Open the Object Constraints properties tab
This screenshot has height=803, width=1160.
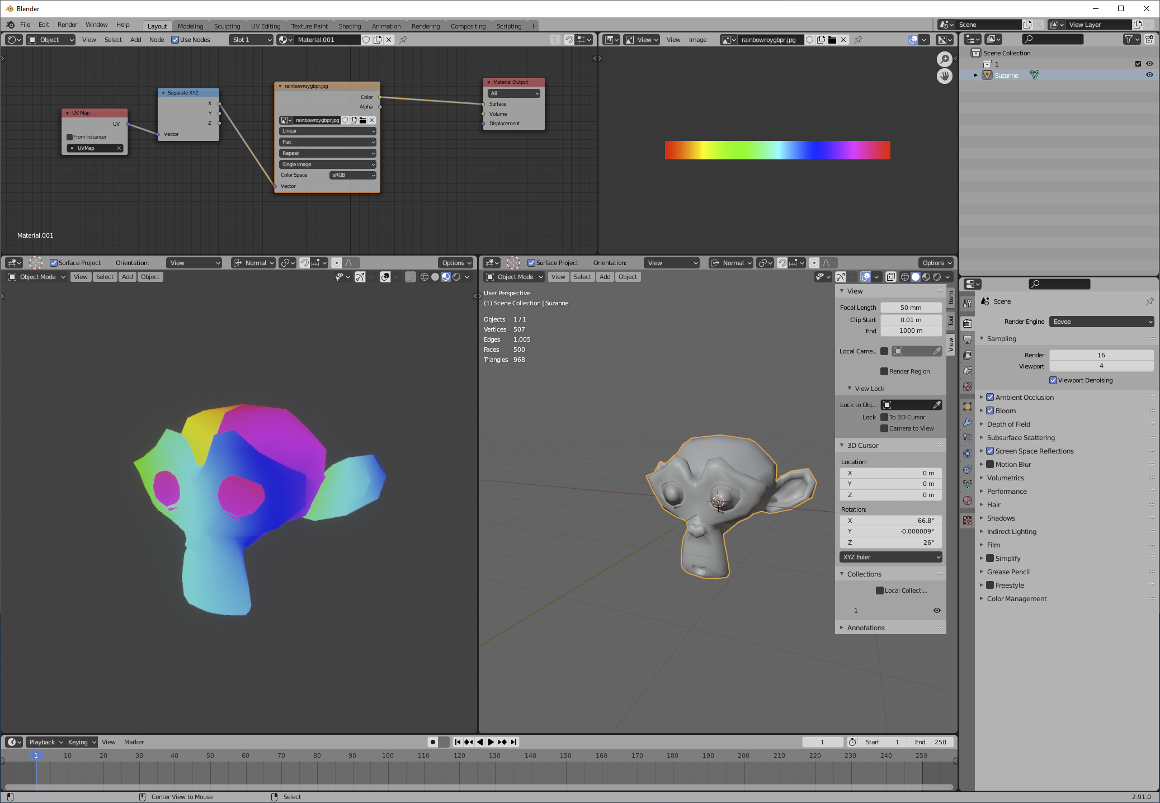pos(968,469)
